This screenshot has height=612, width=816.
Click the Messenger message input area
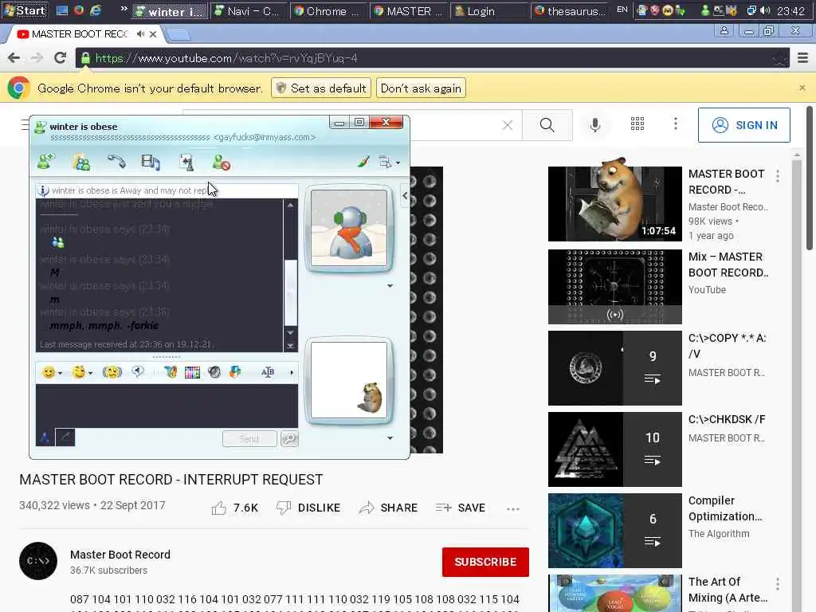coord(167,406)
